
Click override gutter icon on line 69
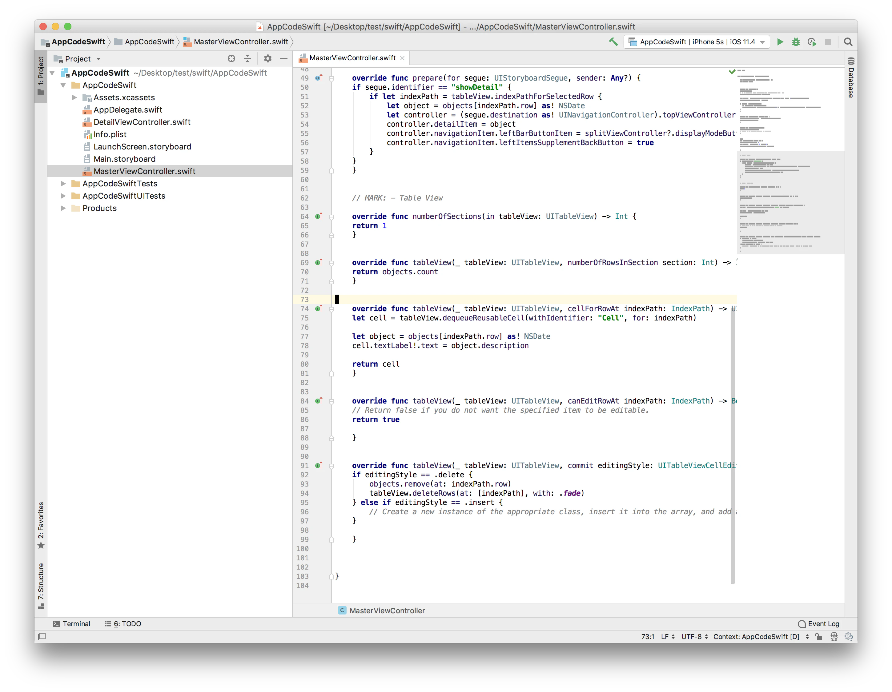tap(319, 262)
